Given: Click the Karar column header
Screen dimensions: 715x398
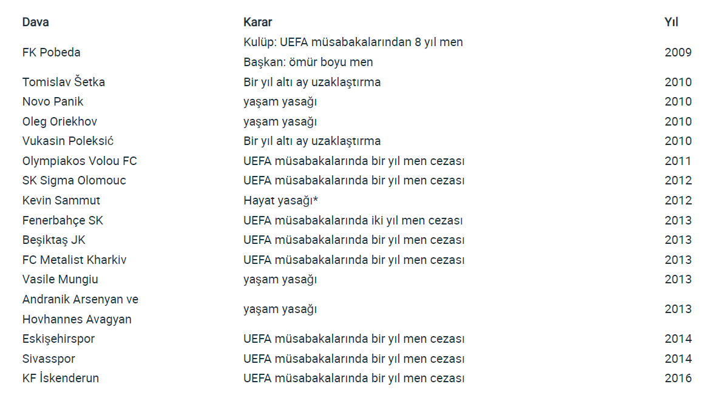Looking at the screenshot, I should click(x=257, y=22).
